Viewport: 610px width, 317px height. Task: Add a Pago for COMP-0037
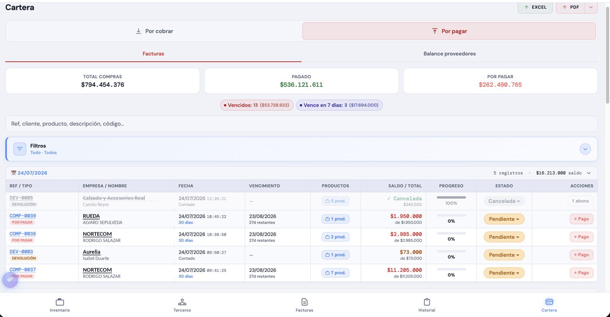click(582, 273)
